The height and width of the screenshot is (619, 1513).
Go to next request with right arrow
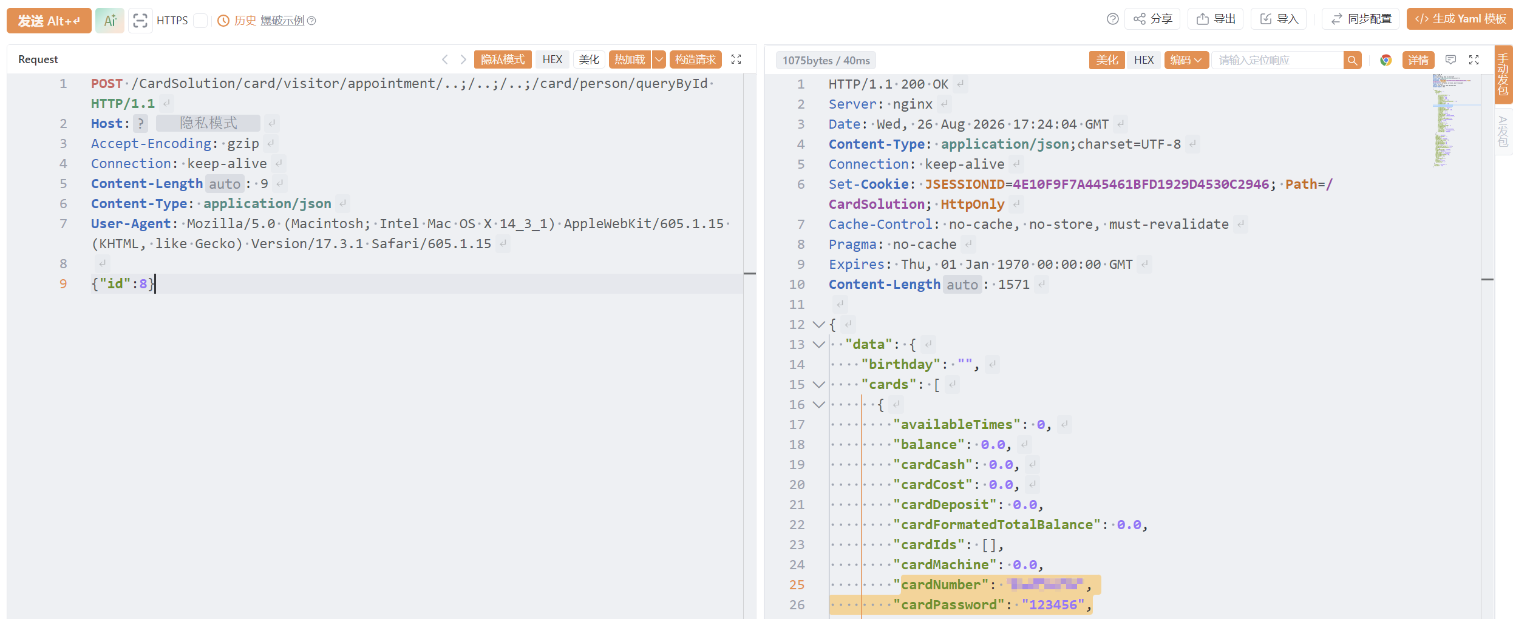click(x=463, y=59)
